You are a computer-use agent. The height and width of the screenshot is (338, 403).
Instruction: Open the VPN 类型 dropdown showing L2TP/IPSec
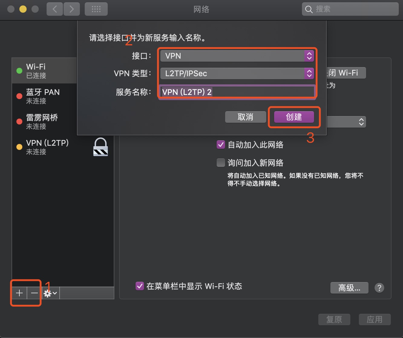[x=237, y=73]
